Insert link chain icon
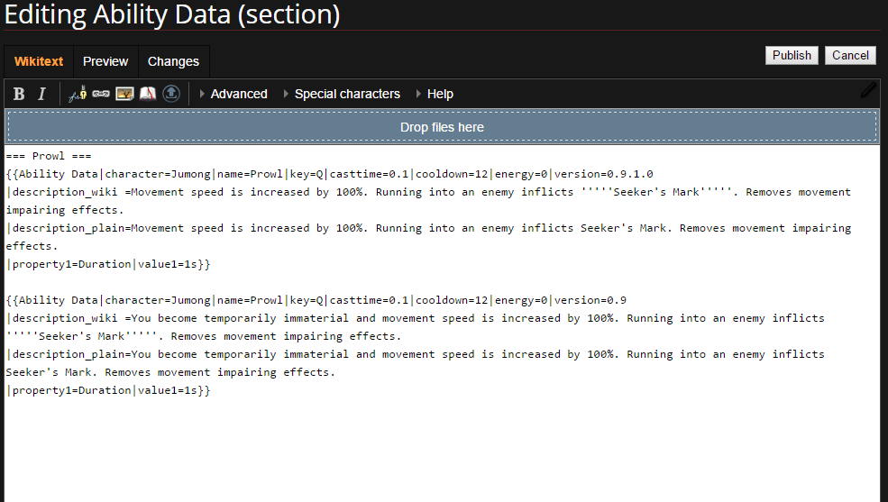888x502 pixels. coord(101,94)
